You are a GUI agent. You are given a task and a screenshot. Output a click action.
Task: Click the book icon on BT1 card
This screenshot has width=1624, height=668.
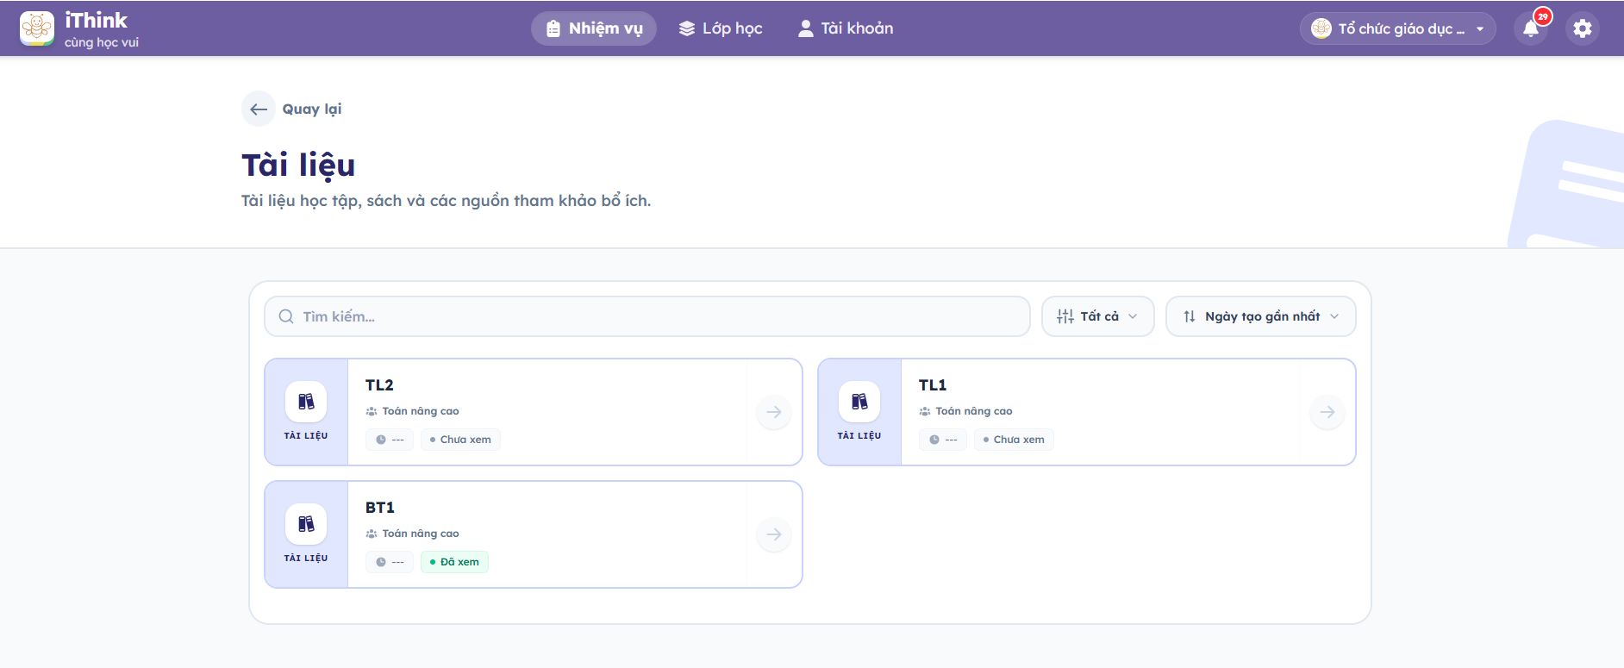(x=306, y=524)
